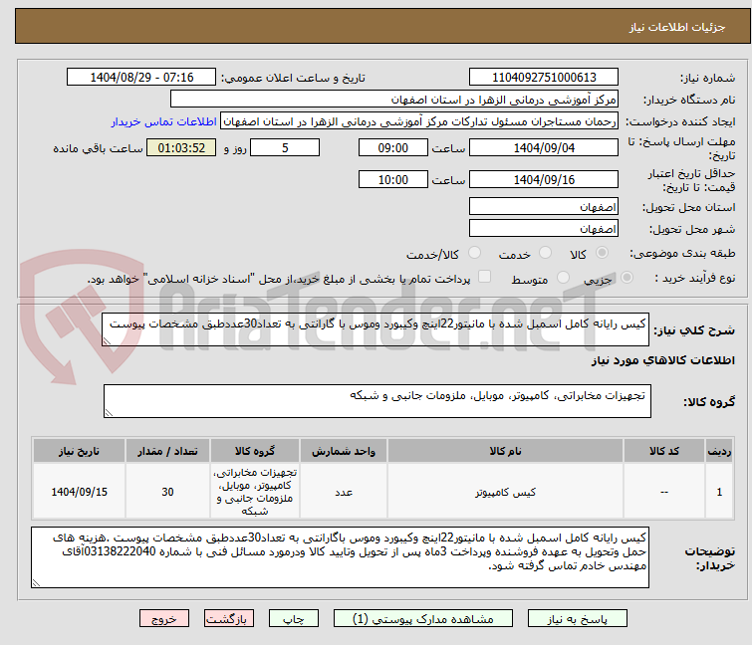The image size is (752, 645).
Task: Click the response deadline date 1404/09/04
Action: (544, 147)
